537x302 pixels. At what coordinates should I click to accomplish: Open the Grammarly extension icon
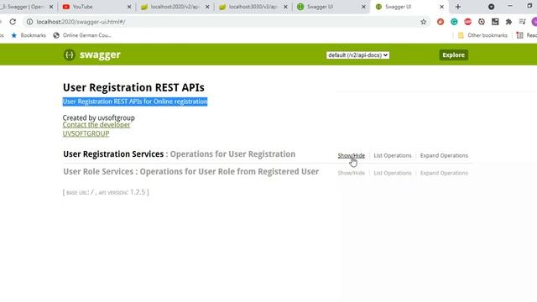[x=454, y=22]
